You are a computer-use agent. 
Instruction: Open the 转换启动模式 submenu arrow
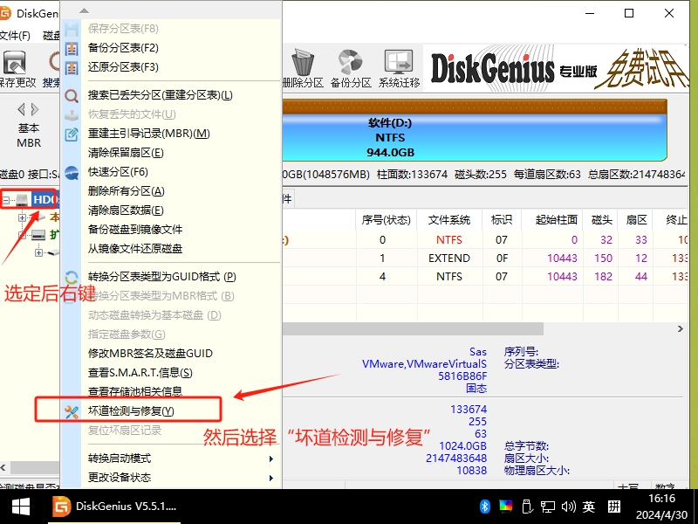pyautogui.click(x=271, y=459)
